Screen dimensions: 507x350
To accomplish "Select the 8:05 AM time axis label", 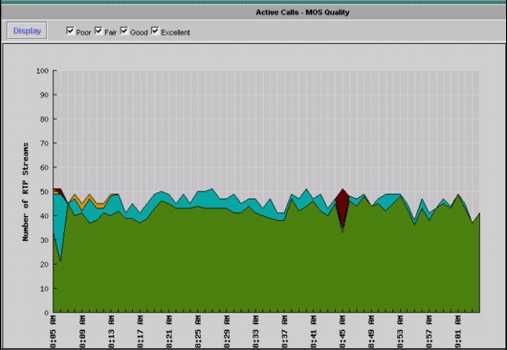I will point(53,333).
